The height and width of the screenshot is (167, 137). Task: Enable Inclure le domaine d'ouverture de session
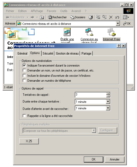[x=24, y=75]
